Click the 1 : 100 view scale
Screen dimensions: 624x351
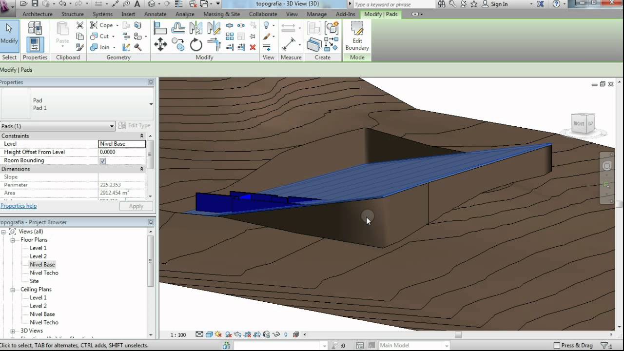pyautogui.click(x=178, y=335)
